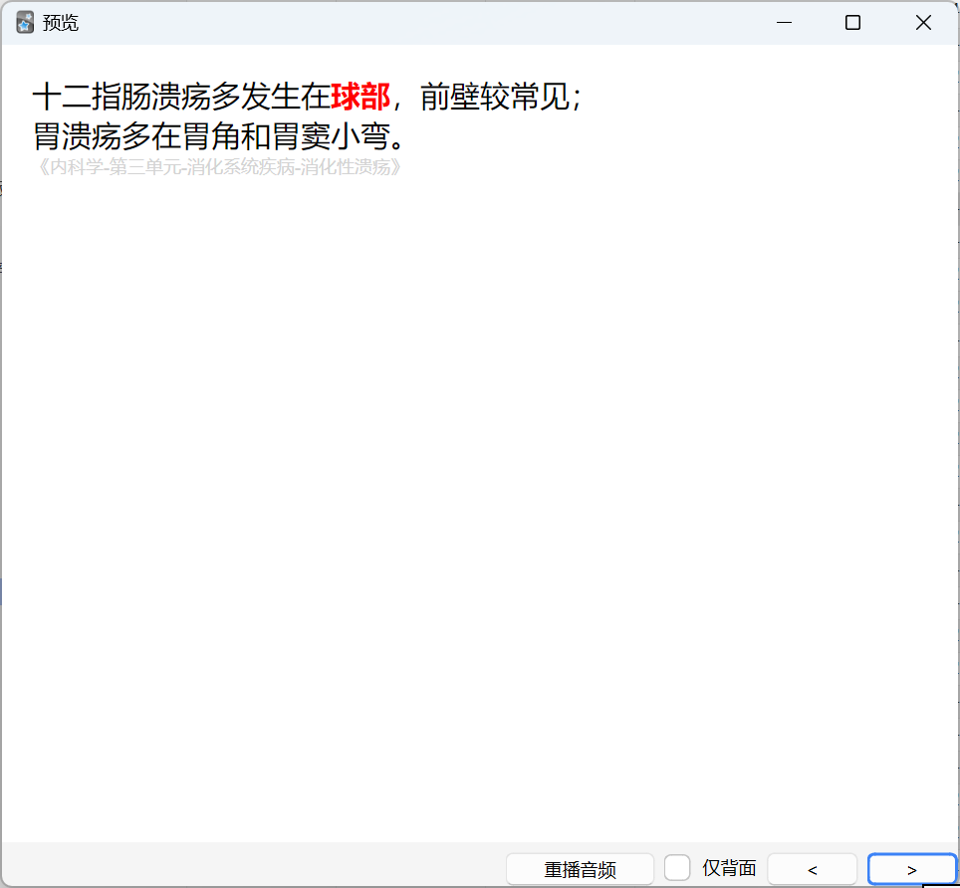Maximize the 预览 preview window

point(852,23)
